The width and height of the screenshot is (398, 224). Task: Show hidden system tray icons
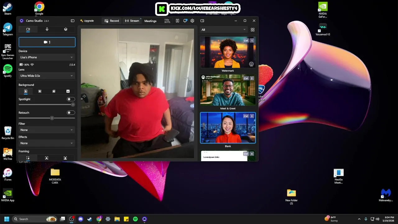click(359, 219)
